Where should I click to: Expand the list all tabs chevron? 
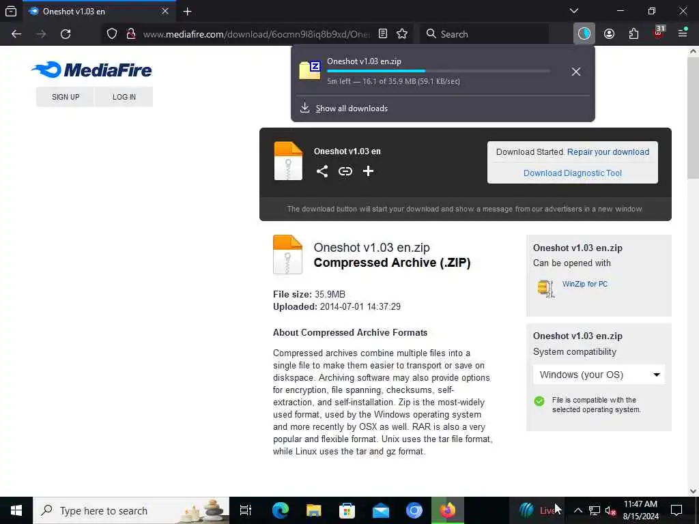574,11
